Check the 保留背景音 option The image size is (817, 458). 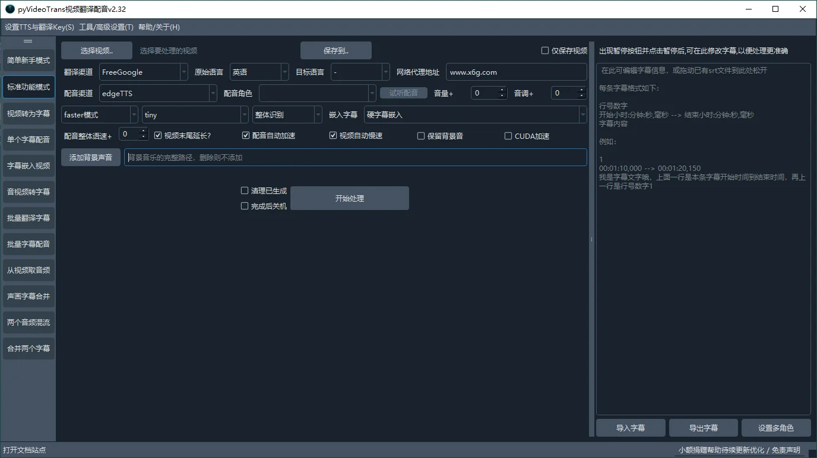pyautogui.click(x=420, y=136)
